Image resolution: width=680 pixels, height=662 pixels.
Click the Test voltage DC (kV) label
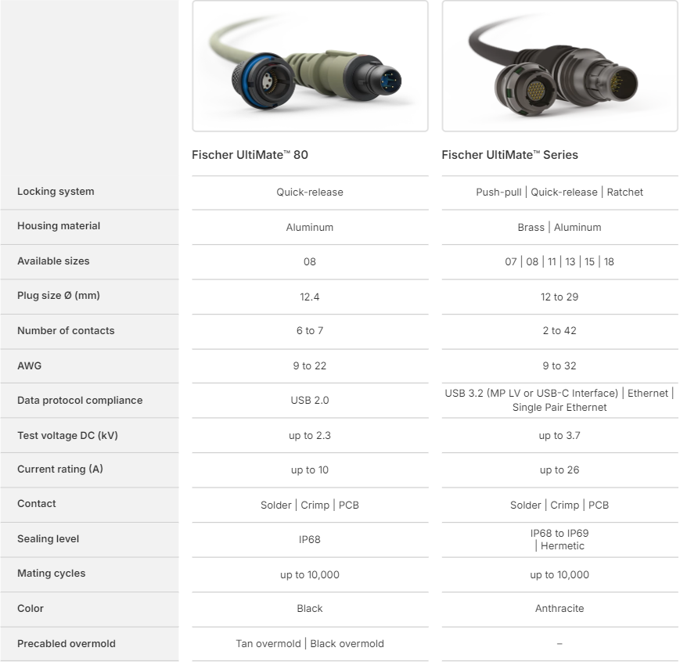coord(67,435)
